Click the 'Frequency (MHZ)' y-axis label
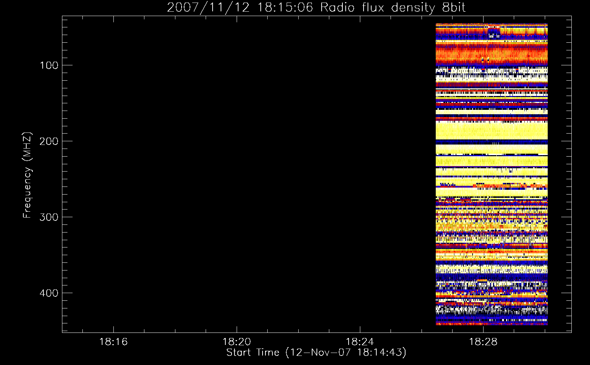Screen dimensions: 590x365 pyautogui.click(x=27, y=175)
